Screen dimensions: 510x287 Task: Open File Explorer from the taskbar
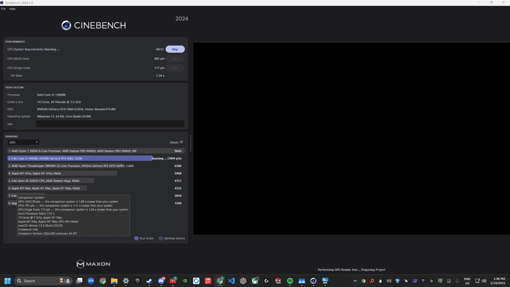pyautogui.click(x=114, y=281)
